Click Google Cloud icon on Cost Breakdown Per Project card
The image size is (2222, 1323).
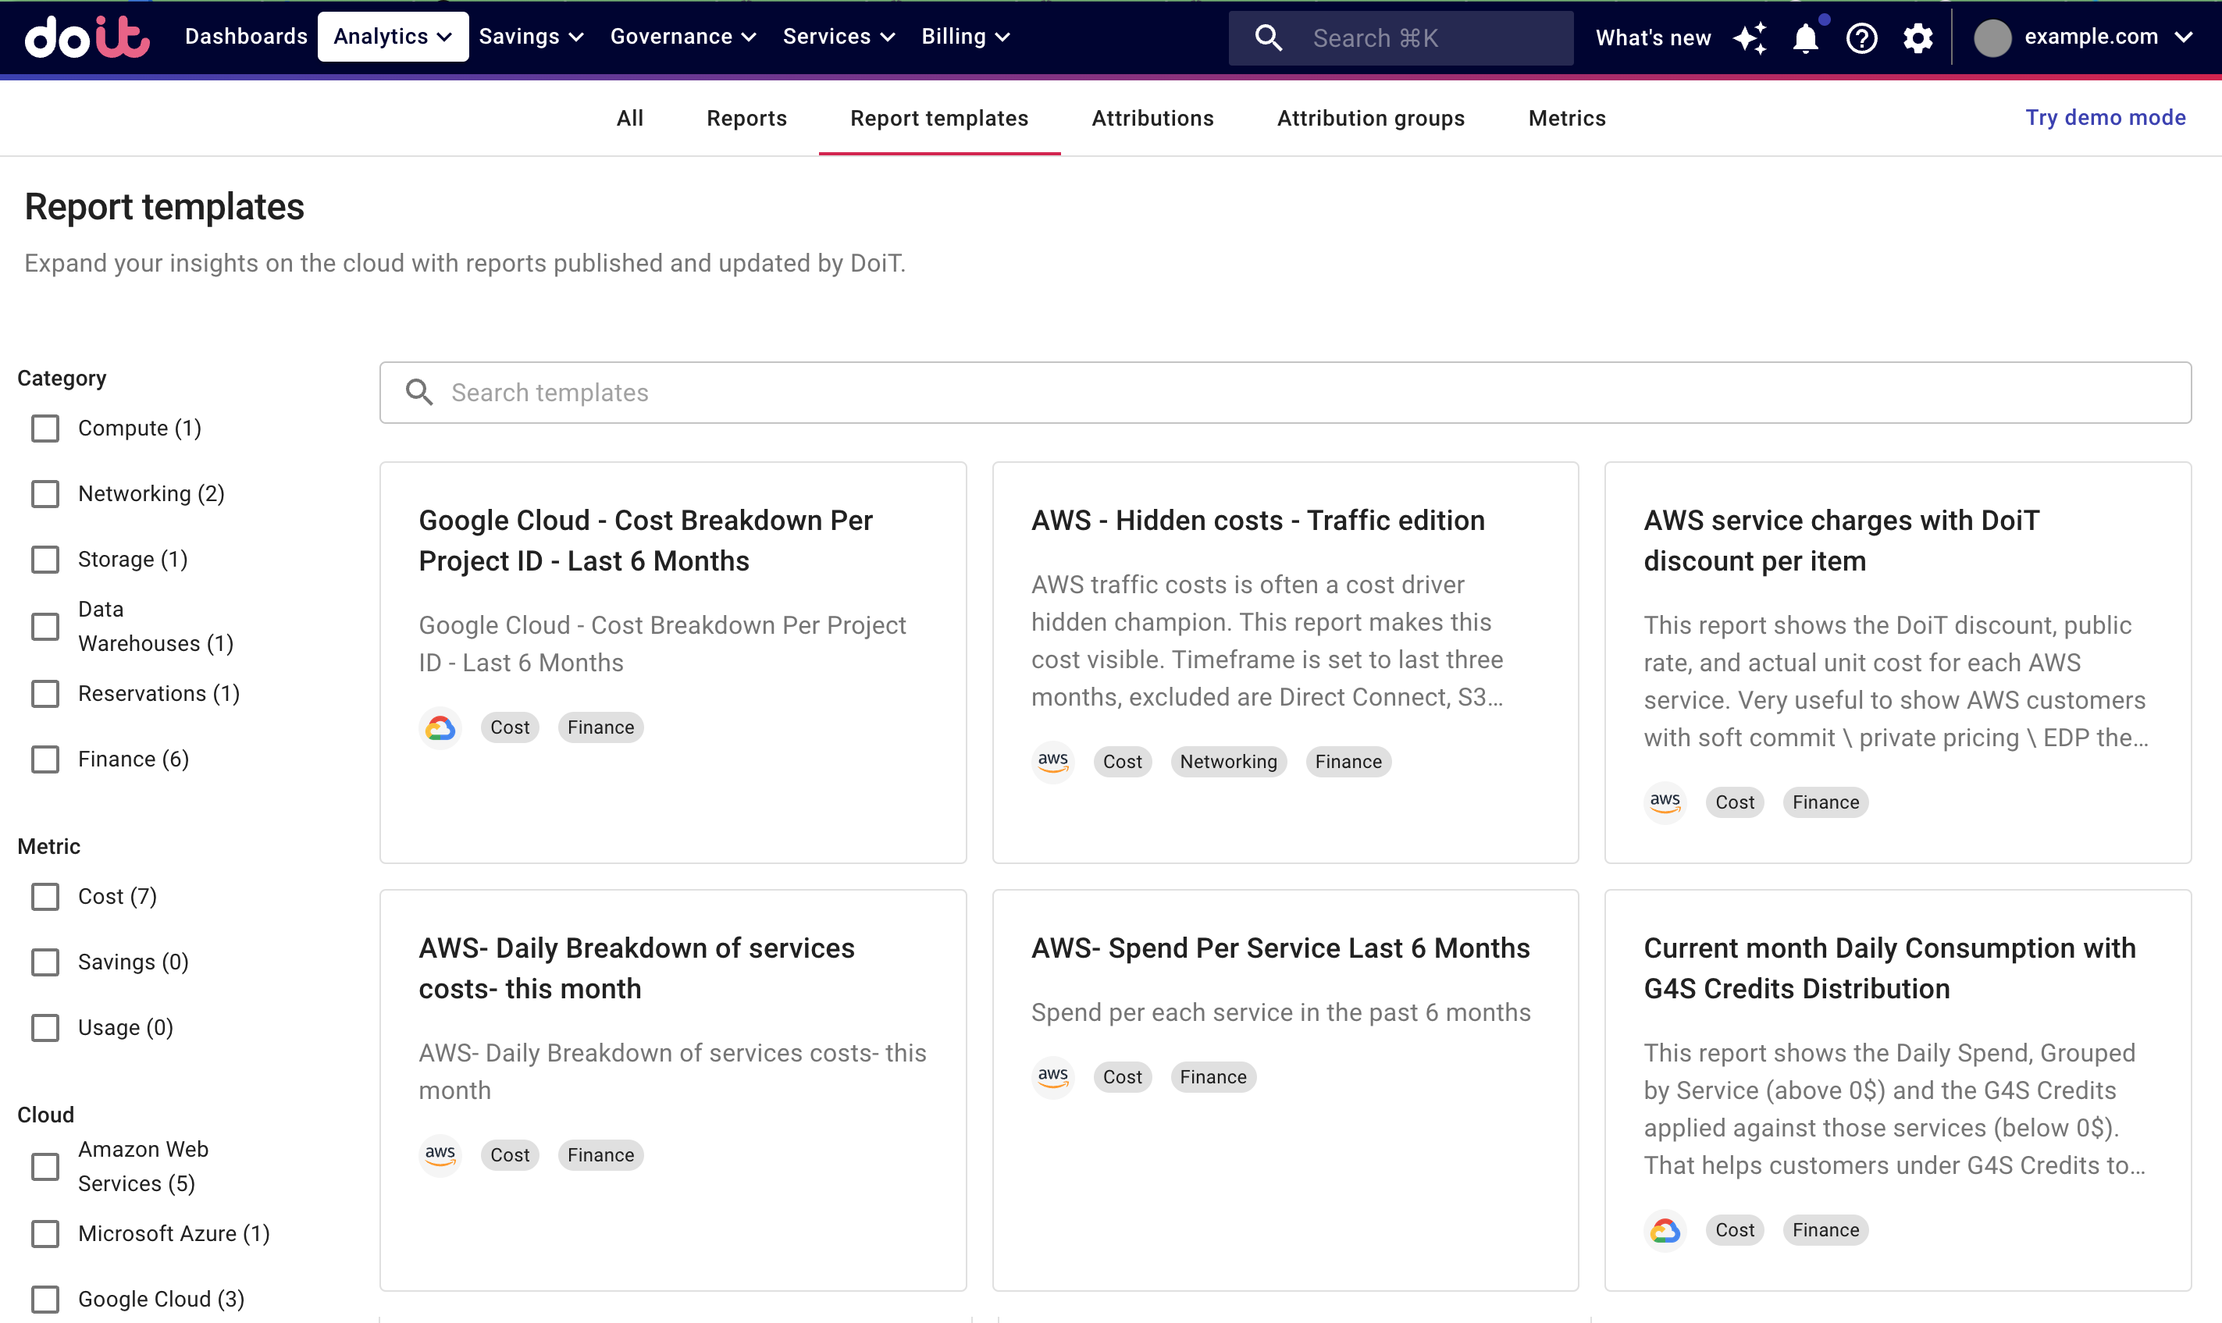pos(440,727)
